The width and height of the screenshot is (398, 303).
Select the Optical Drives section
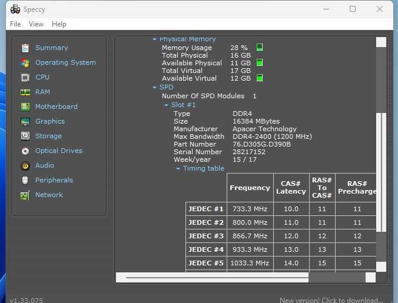[59, 151]
